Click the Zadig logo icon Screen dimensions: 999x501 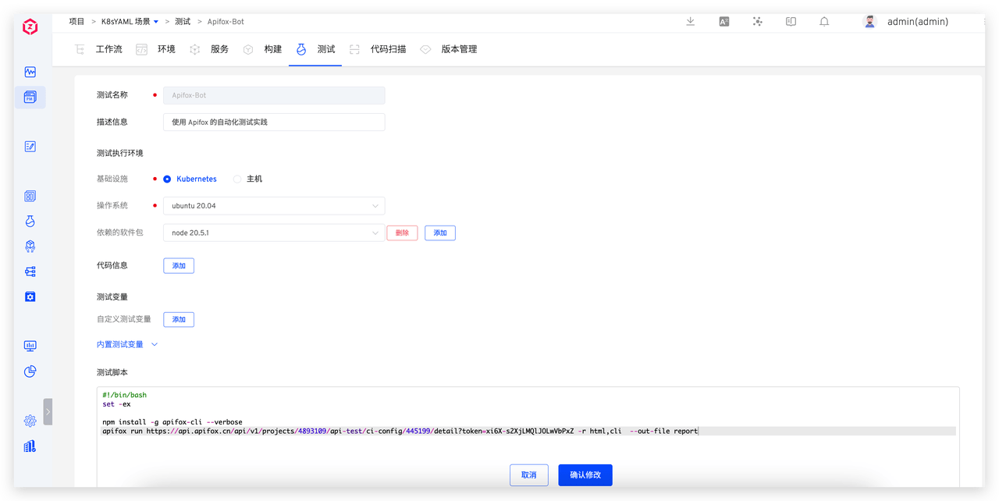(30, 27)
